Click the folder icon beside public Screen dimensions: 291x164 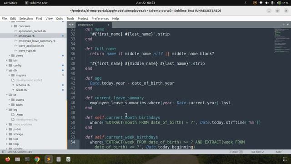coord(10,129)
